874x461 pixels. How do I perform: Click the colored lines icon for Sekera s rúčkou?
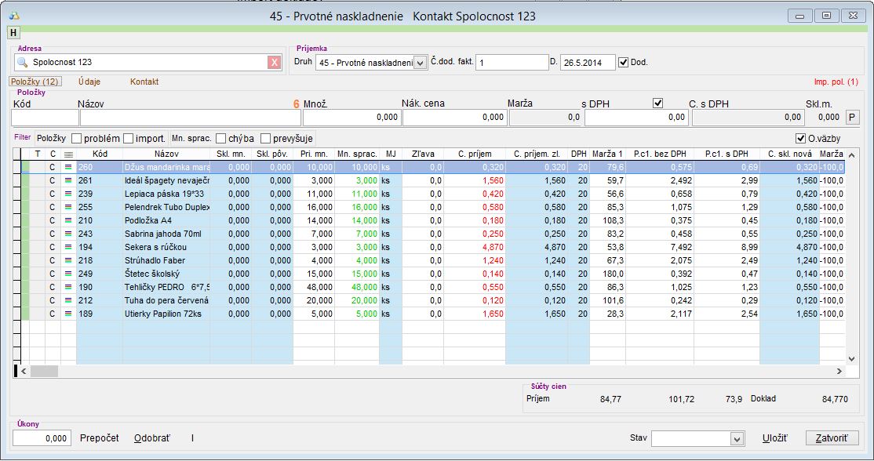pos(68,247)
